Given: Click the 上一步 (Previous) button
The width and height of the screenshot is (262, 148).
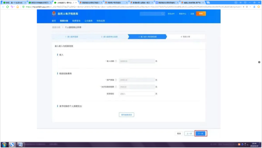Looking at the screenshot, I should point(189,134).
